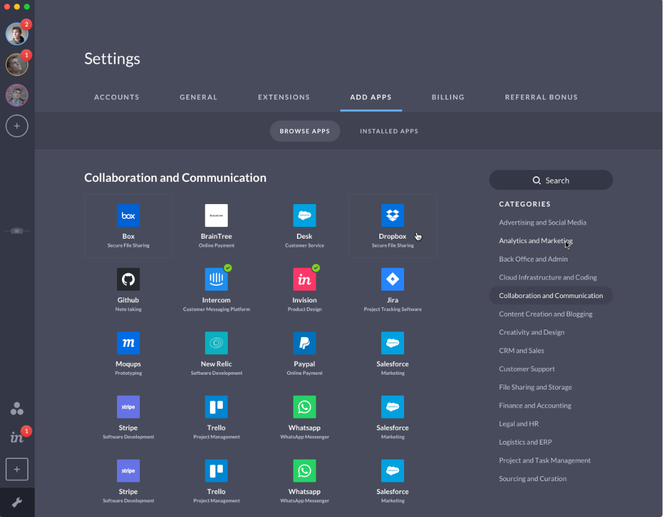The height and width of the screenshot is (517, 664).
Task: Click the Invision installed checkmark badge
Action: point(316,268)
